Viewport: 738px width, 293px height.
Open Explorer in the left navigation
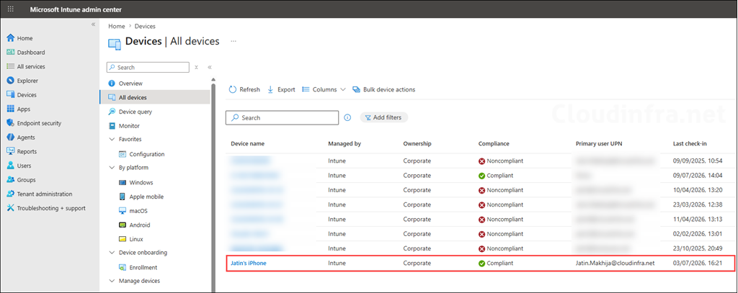(x=27, y=81)
